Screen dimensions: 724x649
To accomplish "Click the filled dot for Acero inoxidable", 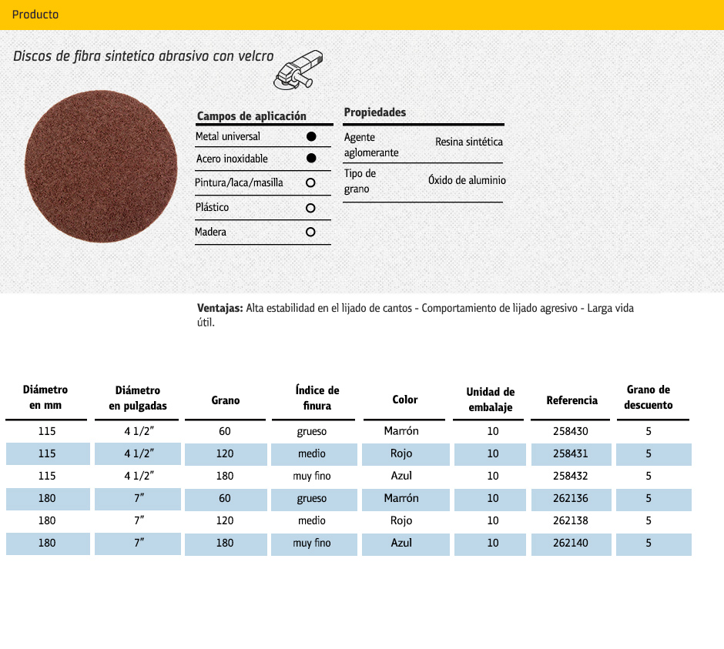I will (x=311, y=159).
